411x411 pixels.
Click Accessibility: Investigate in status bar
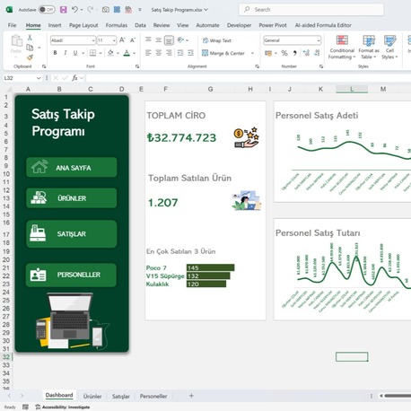pyautogui.click(x=63, y=407)
